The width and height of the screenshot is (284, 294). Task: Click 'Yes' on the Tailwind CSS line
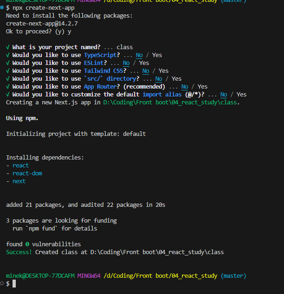(x=163, y=71)
